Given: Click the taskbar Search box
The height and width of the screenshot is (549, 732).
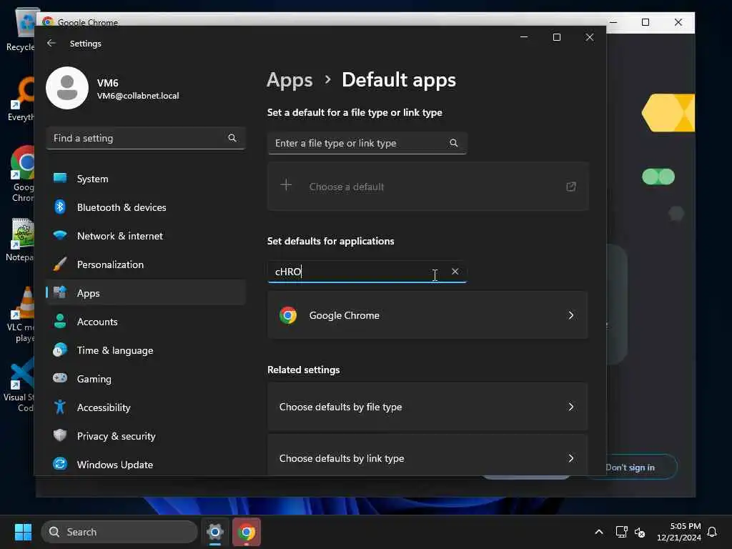Looking at the screenshot, I should pos(119,532).
